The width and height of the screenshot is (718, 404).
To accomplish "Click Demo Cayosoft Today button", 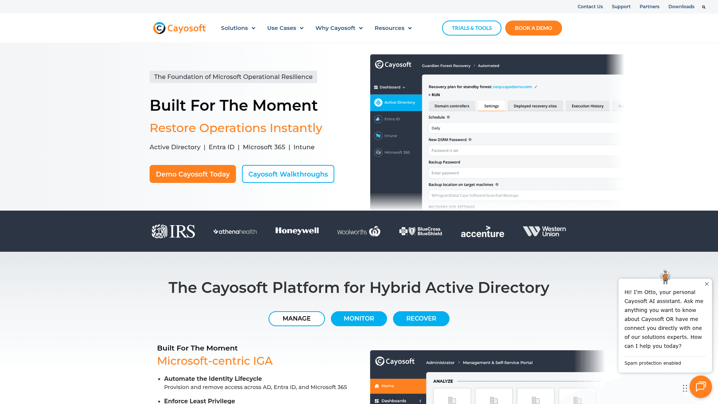I will pos(193,174).
